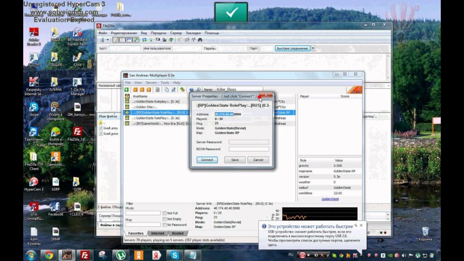This screenshot has width=464, height=261.
Task: Select file live4.amx in FileZilla
Action: [108, 128]
